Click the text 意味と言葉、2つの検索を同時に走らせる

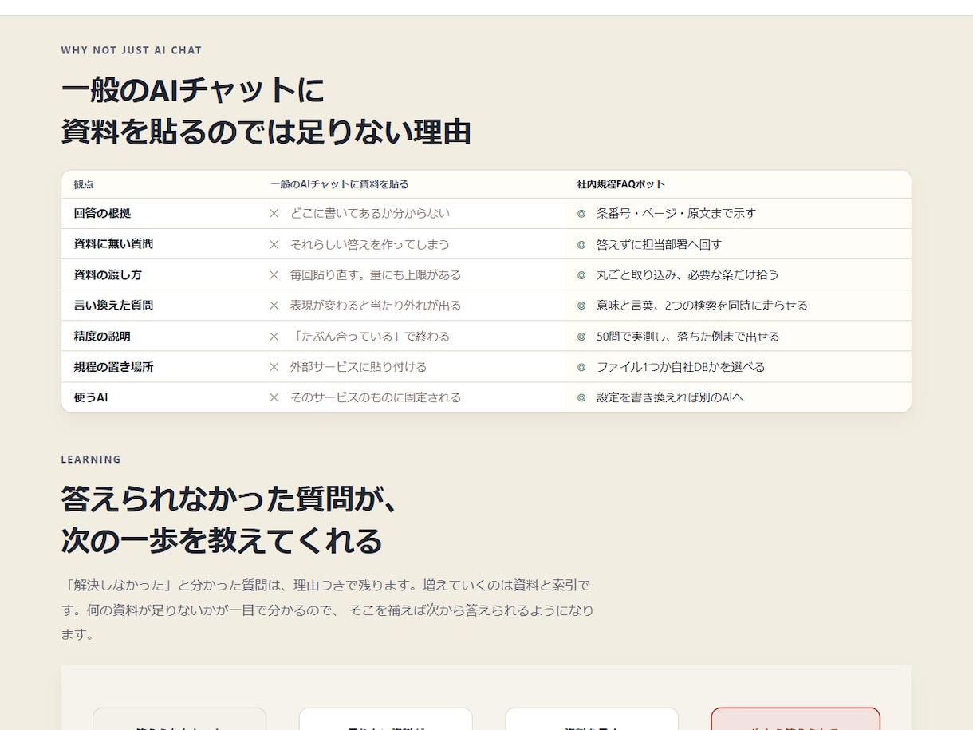(702, 306)
